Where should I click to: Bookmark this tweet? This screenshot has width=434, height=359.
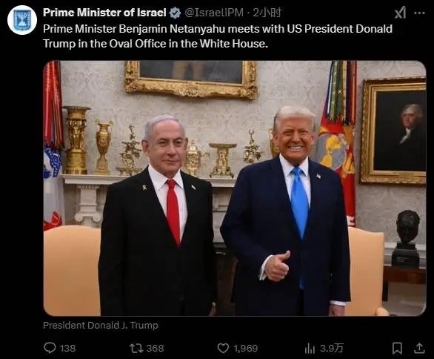(398, 348)
